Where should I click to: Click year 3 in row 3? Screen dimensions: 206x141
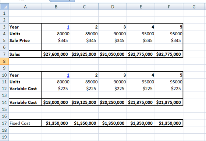pyautogui.click(x=125, y=27)
